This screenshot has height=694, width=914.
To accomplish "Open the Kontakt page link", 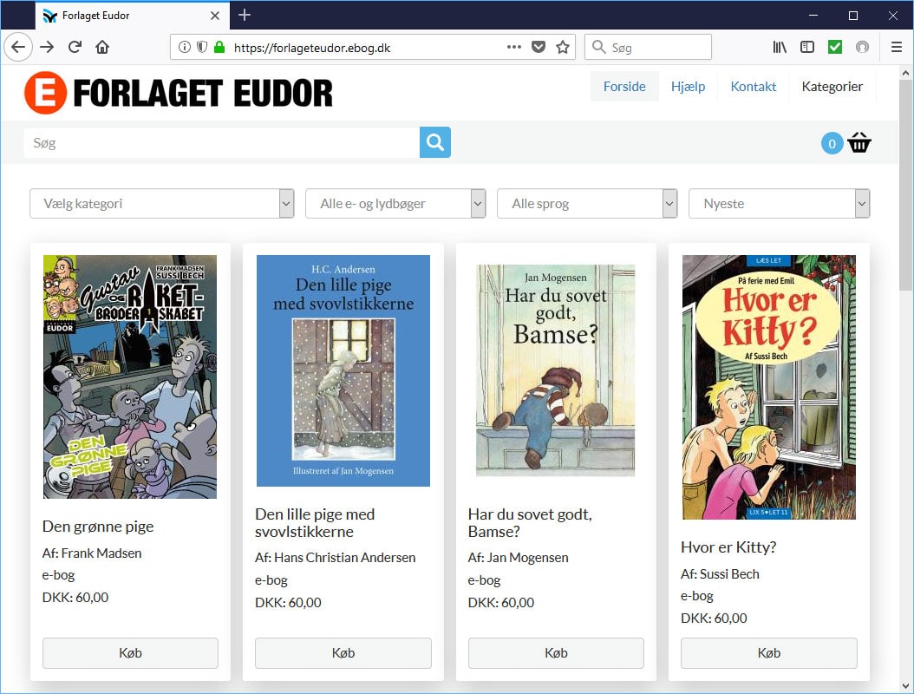I will click(x=753, y=86).
